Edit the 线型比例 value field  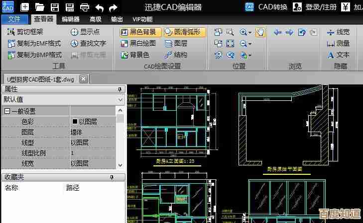coord(93,153)
